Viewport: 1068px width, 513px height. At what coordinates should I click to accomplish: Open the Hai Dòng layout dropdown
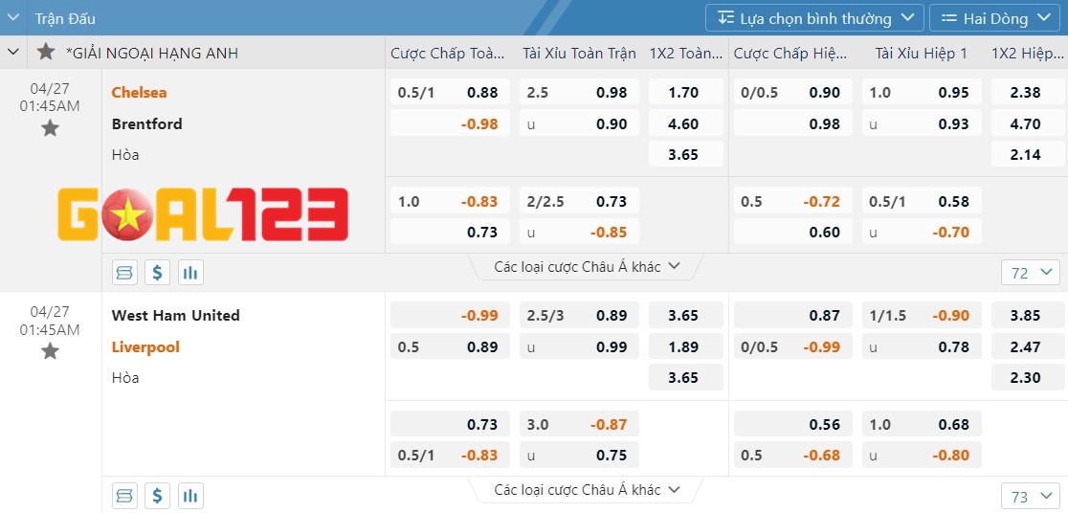[x=992, y=18]
